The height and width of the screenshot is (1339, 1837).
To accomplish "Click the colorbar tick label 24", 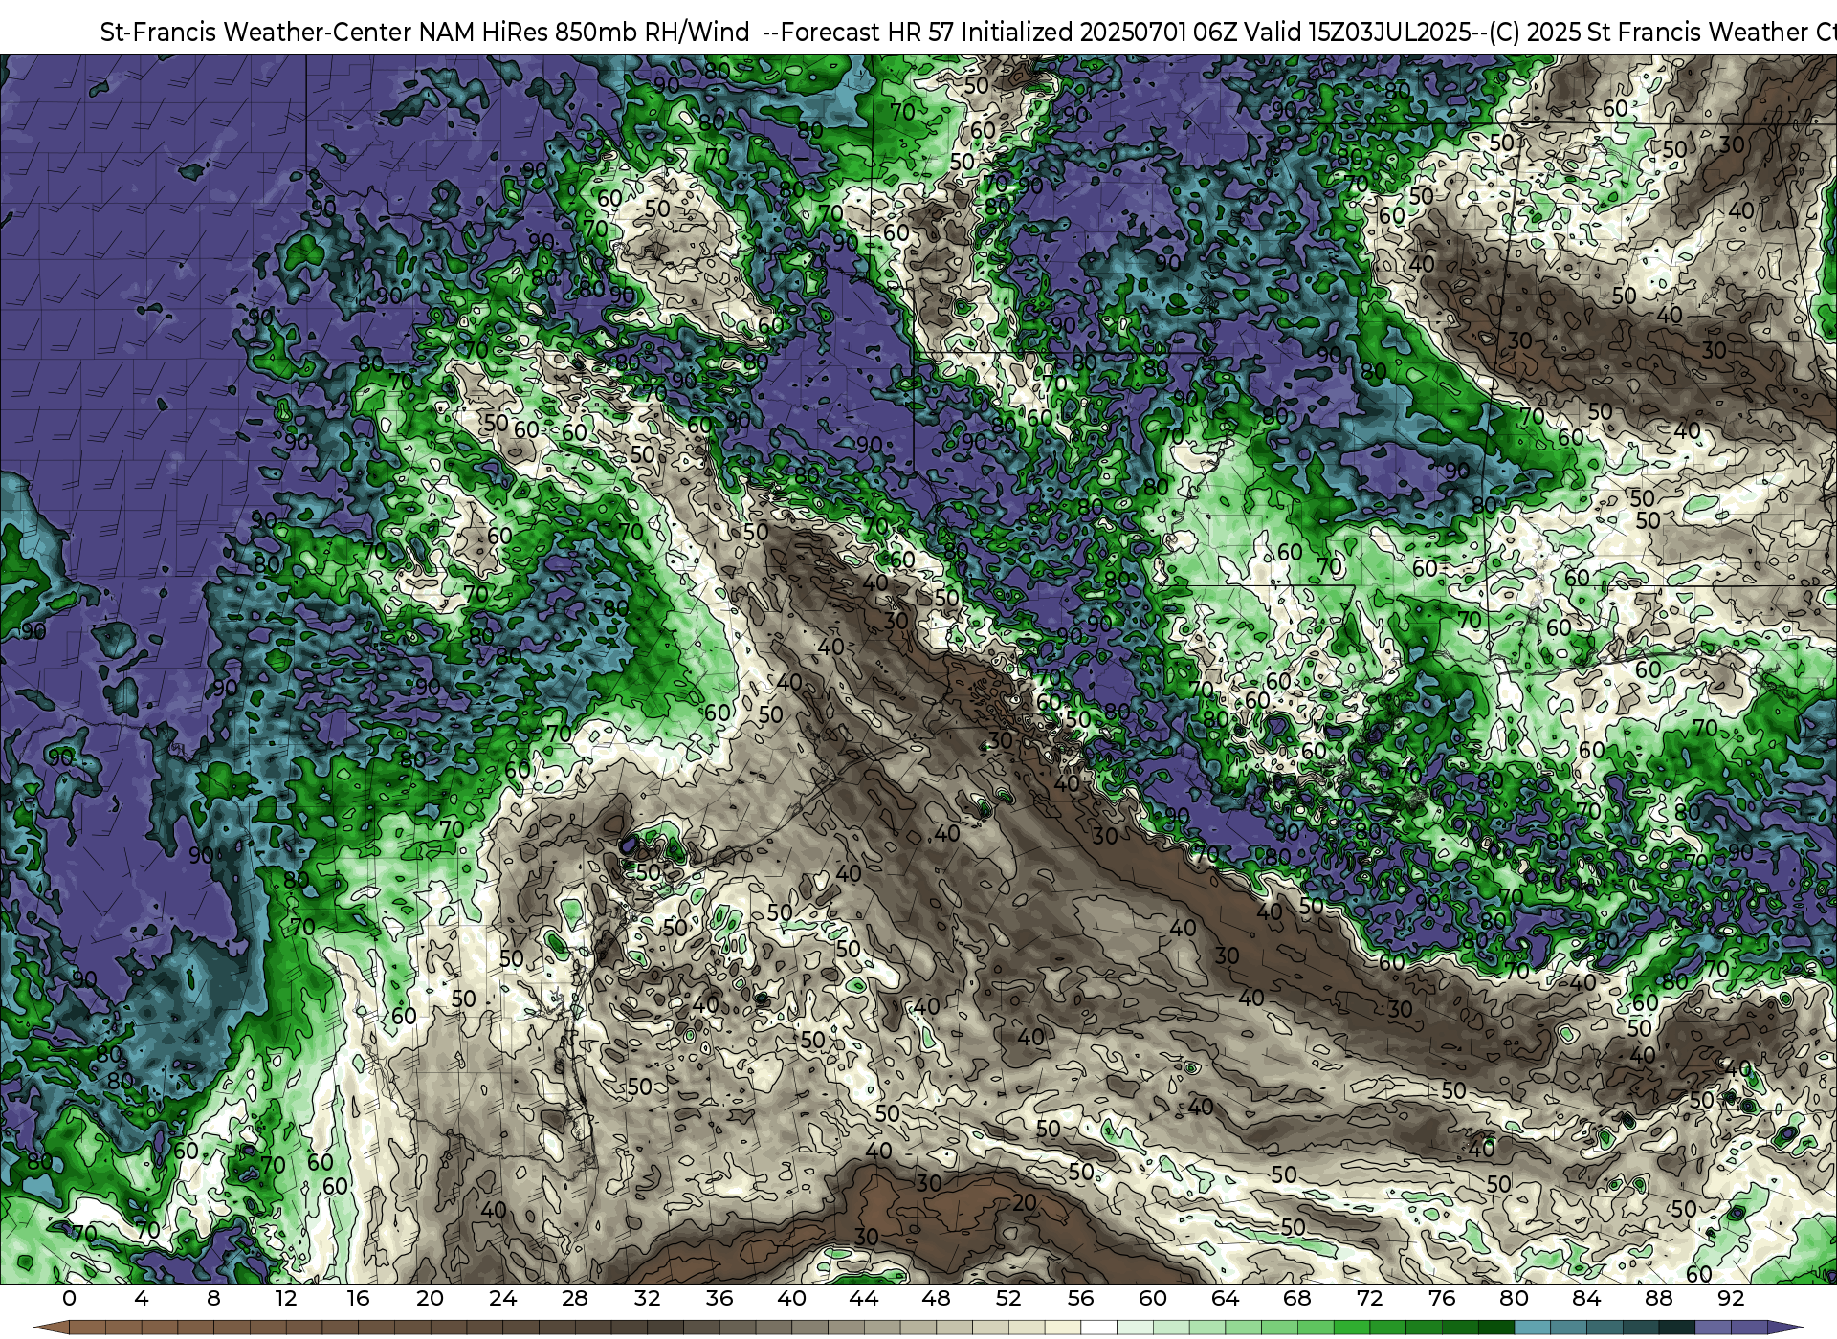I will coord(502,1298).
